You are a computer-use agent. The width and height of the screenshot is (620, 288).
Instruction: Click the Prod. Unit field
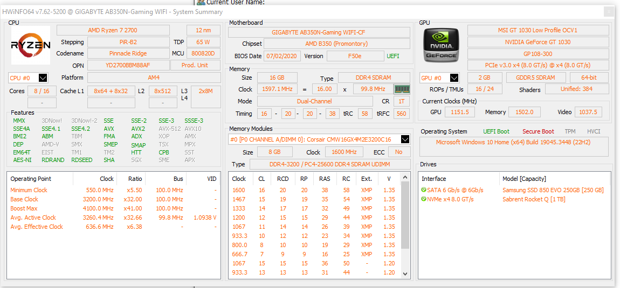195,65
